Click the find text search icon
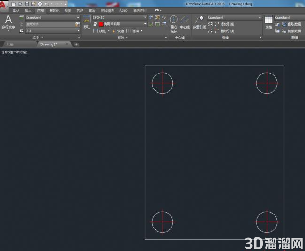 (x=78, y=24)
